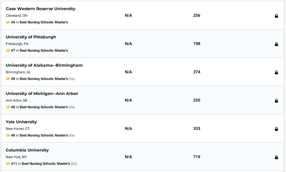Open Columbia University school page

click(x=27, y=150)
